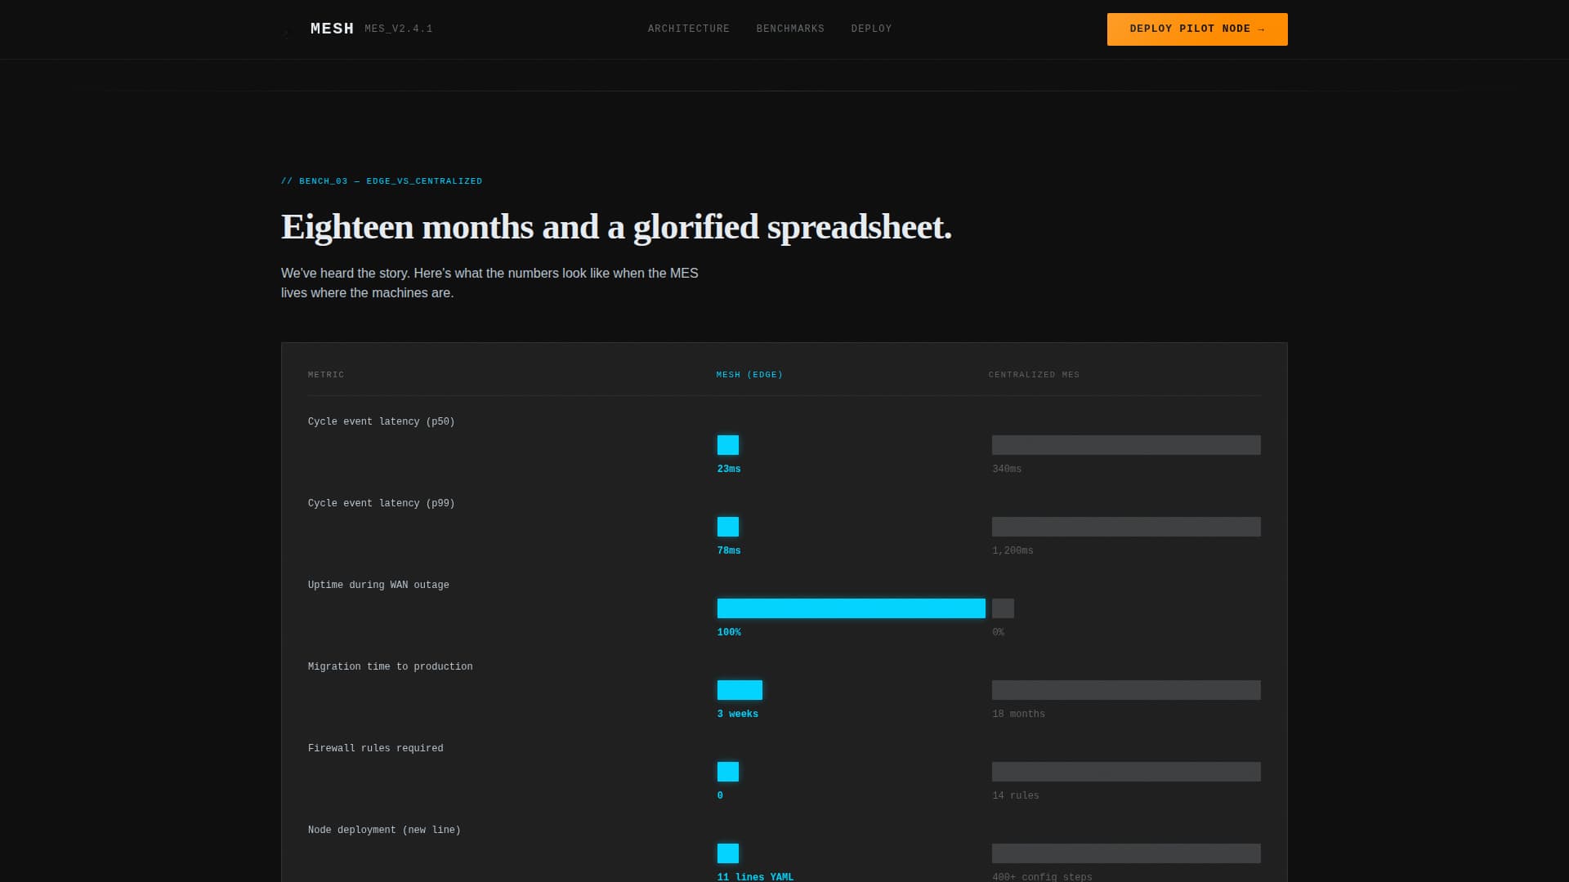Click the 78ms value
This screenshot has height=882, width=1569.
pyautogui.click(x=729, y=550)
